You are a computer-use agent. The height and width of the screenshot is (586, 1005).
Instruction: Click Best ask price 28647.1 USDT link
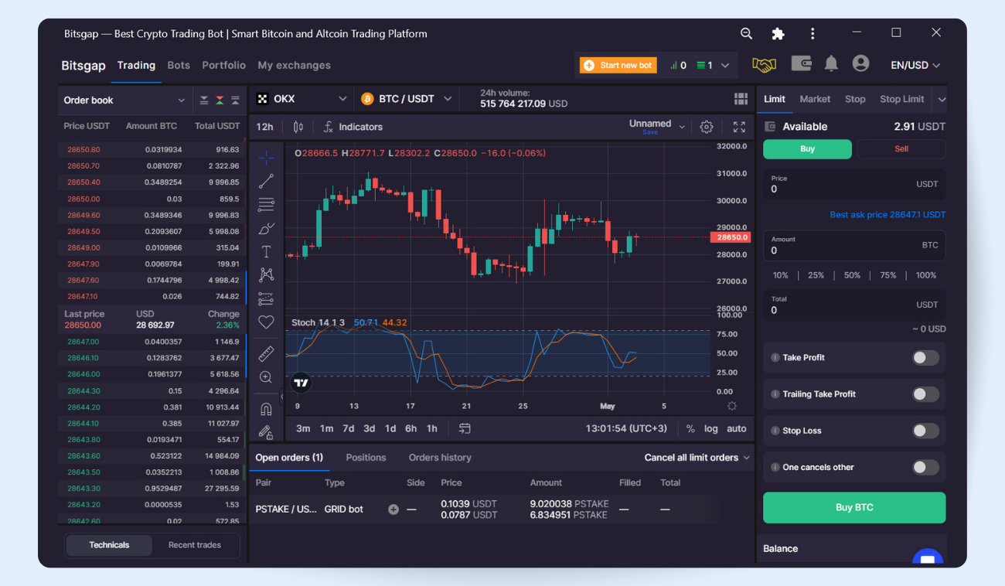pyautogui.click(x=887, y=215)
